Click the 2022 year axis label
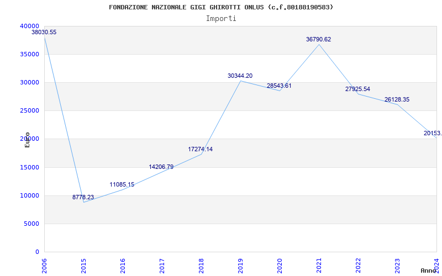Screen dimensions: 442x276 point(358,266)
